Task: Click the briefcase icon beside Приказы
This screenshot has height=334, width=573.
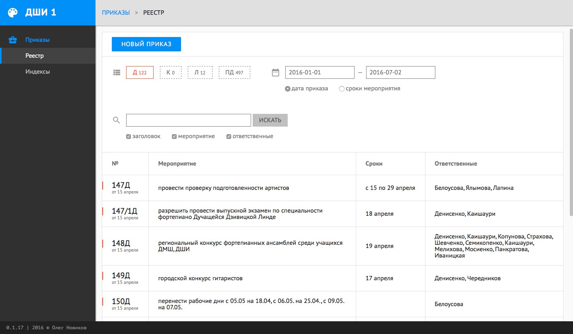Action: tap(13, 40)
